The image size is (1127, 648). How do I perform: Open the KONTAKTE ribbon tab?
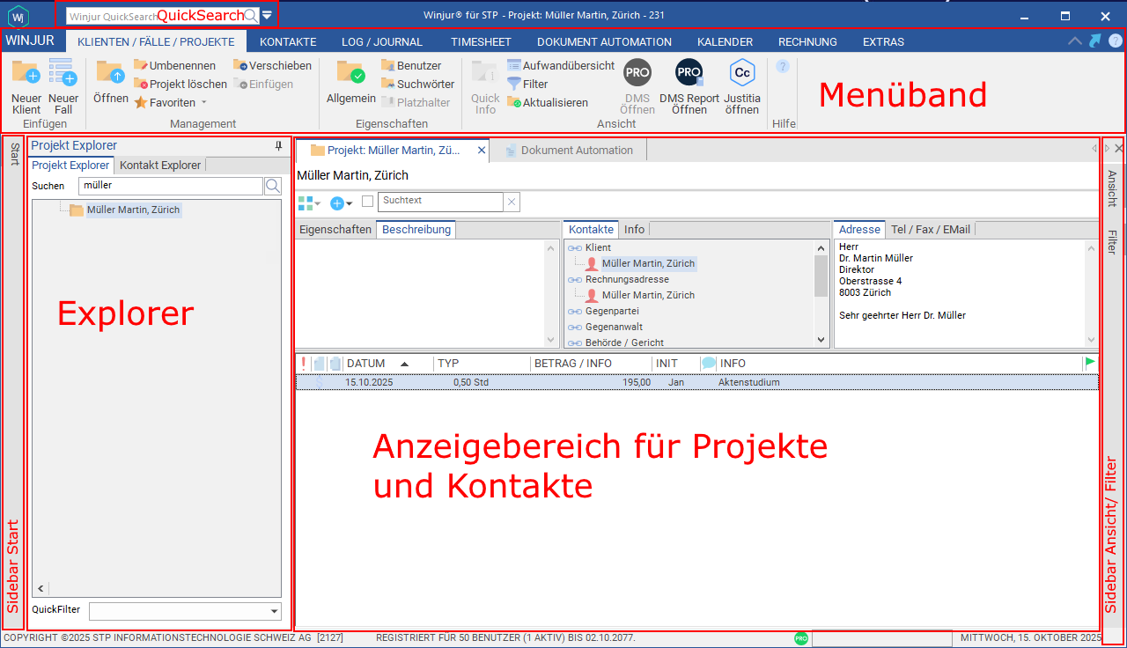(288, 41)
